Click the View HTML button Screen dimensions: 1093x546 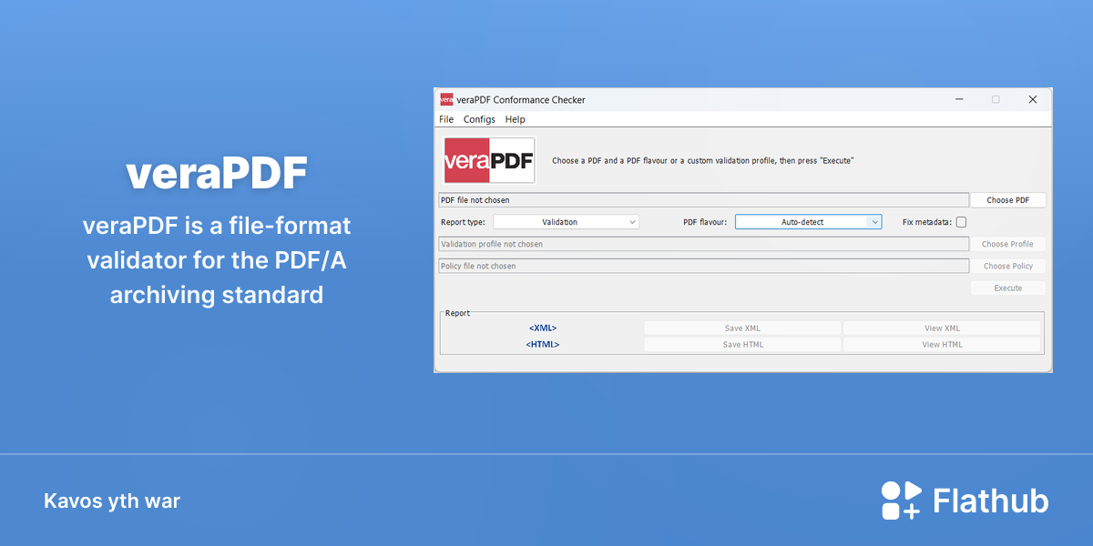941,345
